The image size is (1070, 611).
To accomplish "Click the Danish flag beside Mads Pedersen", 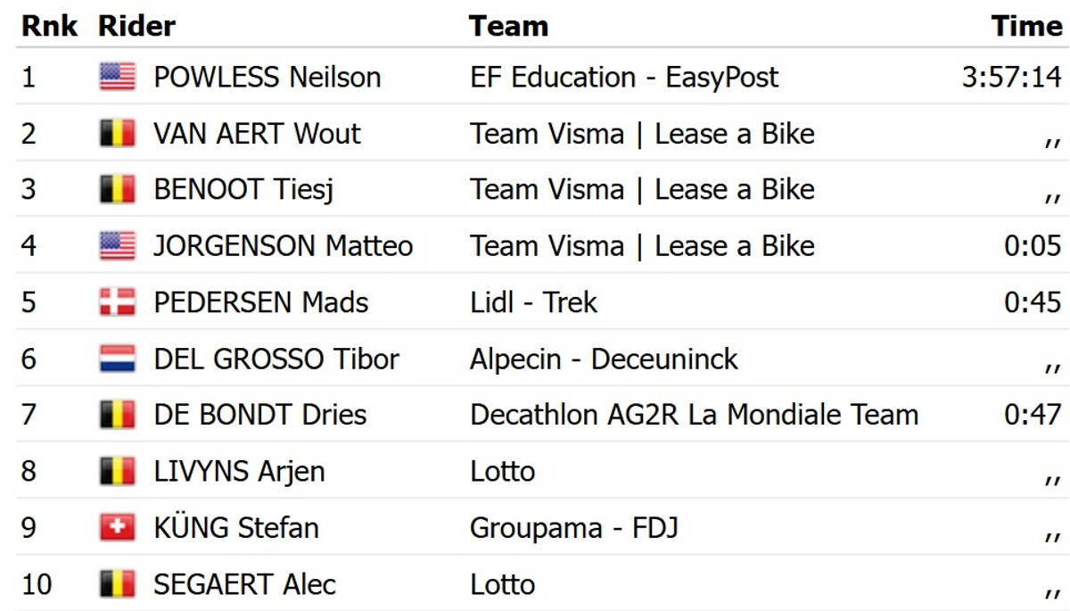I will coord(117,302).
